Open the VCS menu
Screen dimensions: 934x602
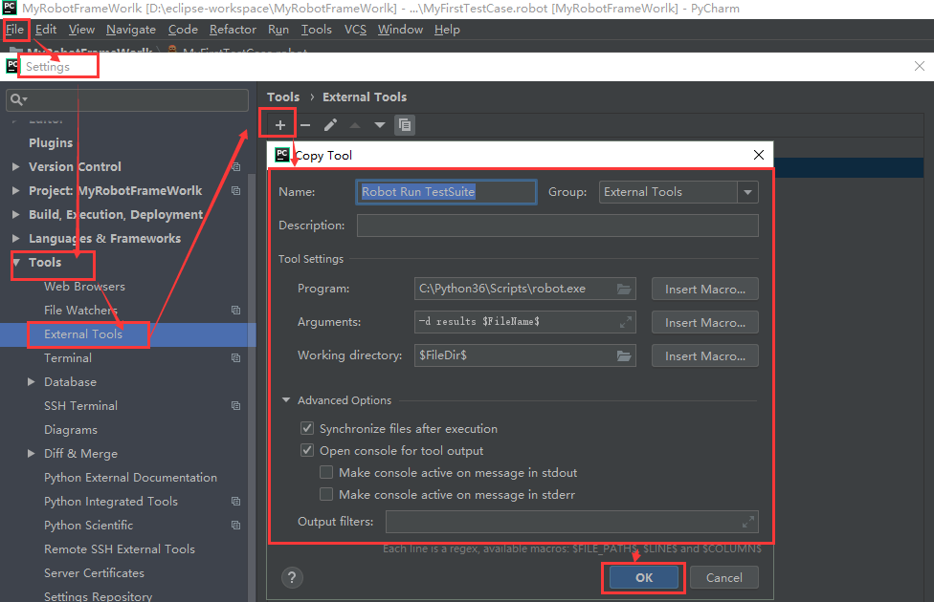[355, 30]
